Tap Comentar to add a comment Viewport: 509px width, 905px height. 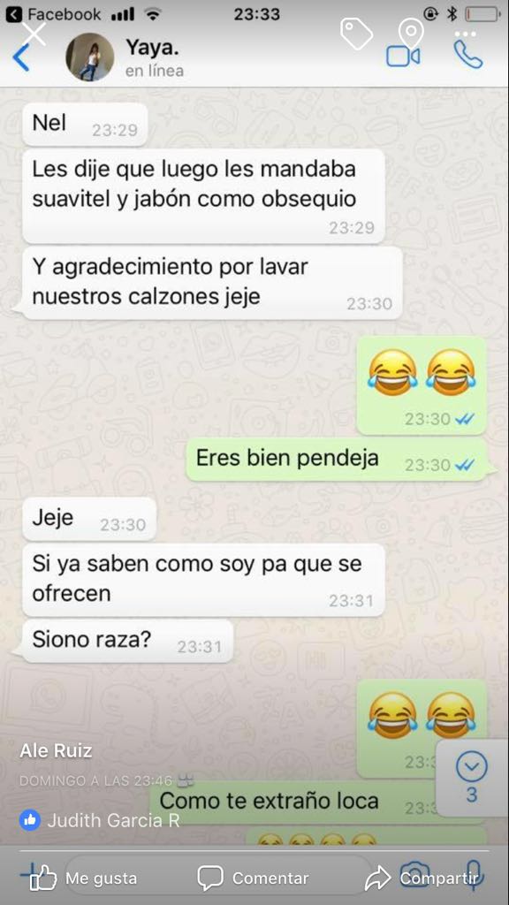tap(254, 878)
